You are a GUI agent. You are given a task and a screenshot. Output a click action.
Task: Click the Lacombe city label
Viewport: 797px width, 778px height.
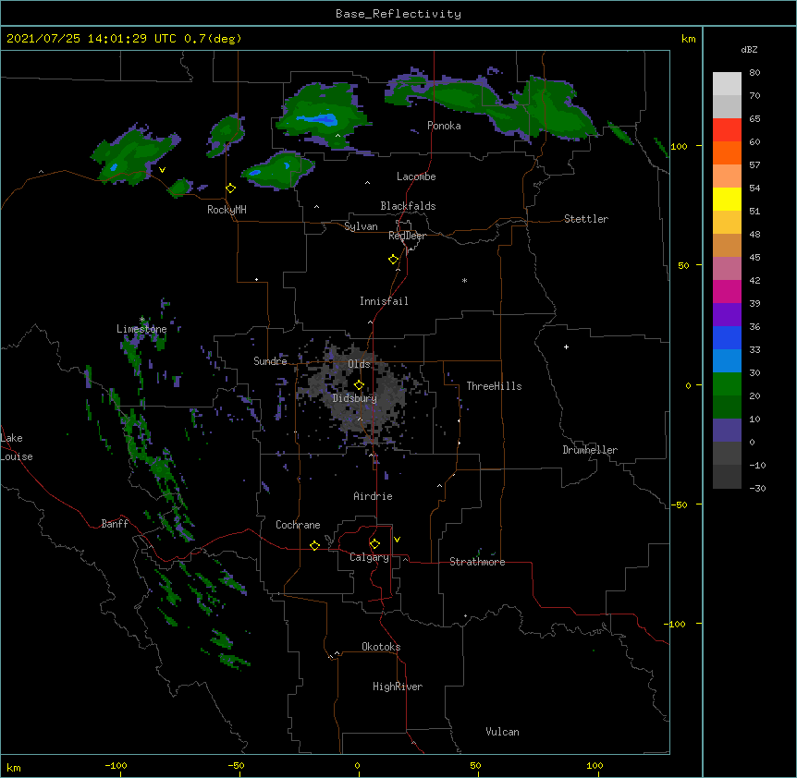416,176
